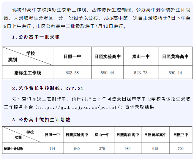This screenshot has height=159, width=194.
Task: Select the value 632.58 for 日照一中
Action: coord(72,73)
